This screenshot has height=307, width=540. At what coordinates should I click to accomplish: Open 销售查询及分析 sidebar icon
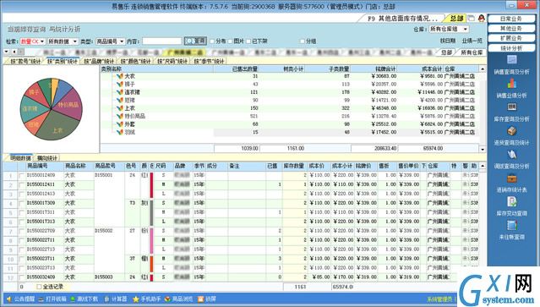pos(511,60)
